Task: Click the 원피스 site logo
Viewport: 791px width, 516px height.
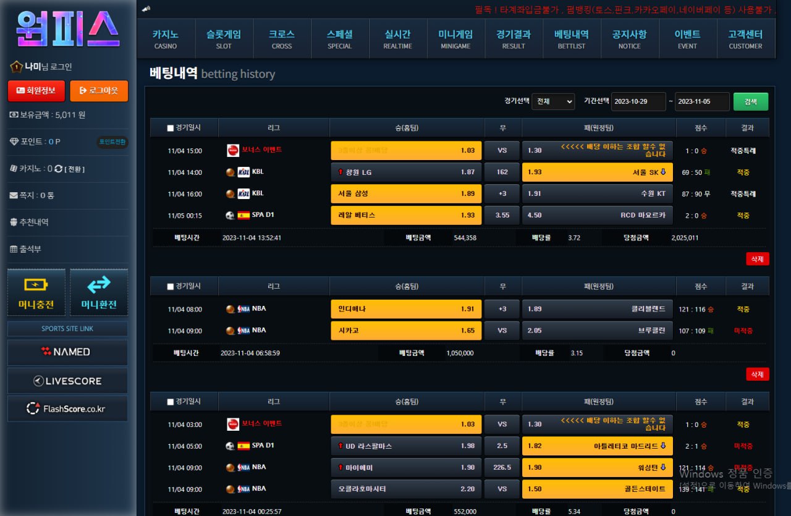Action: point(67,29)
